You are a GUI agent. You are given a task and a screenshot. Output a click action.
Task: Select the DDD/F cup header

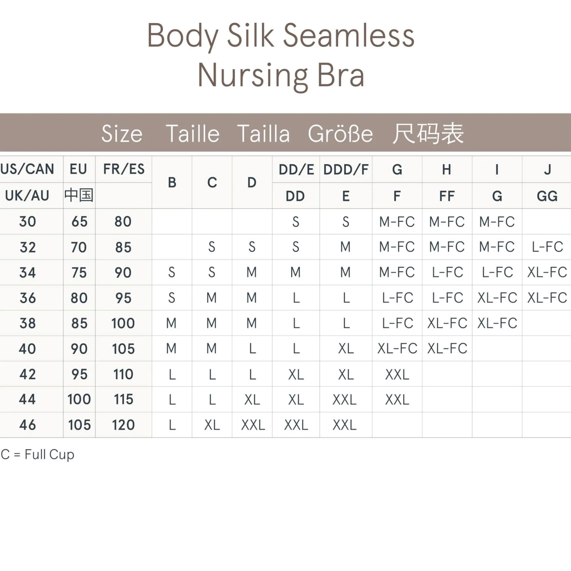[x=346, y=169]
